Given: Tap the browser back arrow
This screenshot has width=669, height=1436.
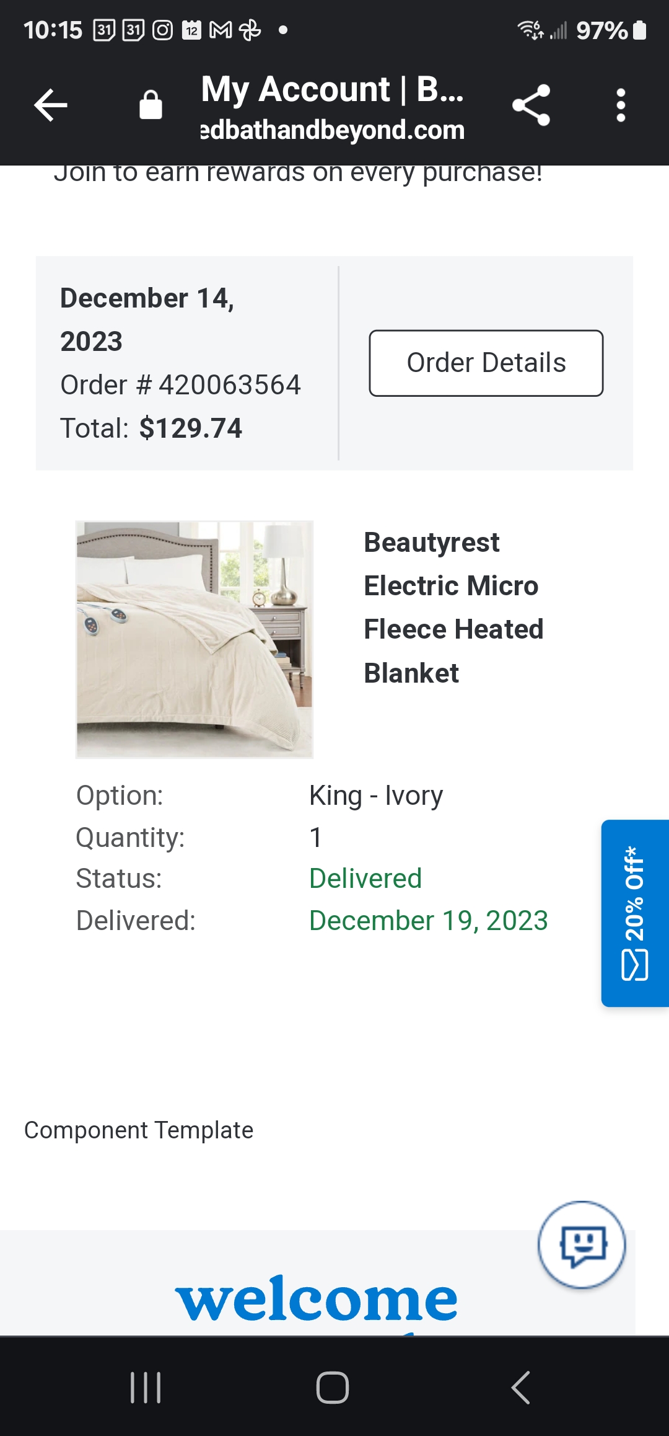Looking at the screenshot, I should tap(51, 105).
